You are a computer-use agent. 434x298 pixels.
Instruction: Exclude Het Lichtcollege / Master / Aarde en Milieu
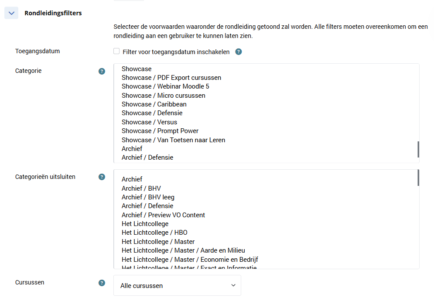click(183, 250)
